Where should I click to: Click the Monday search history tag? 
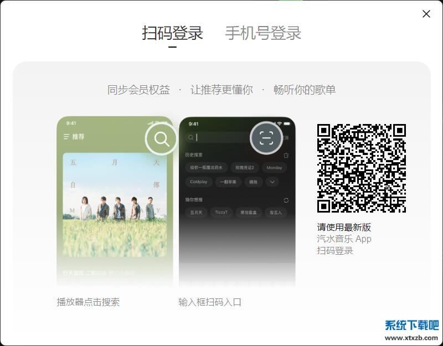274,168
